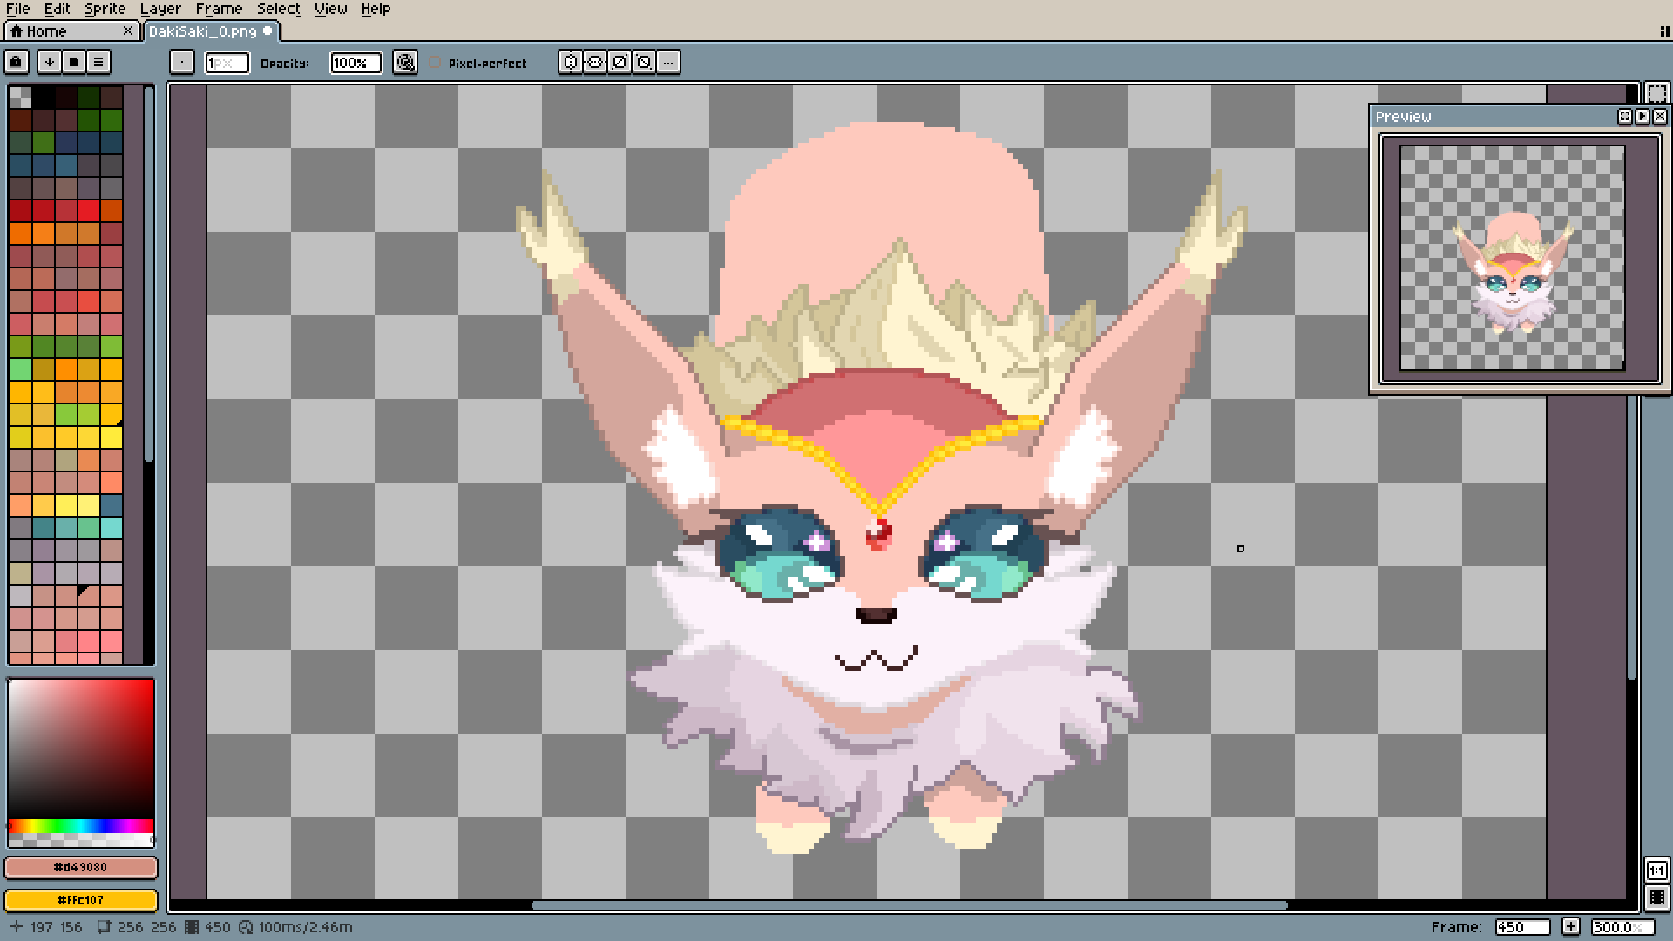
Task: Toggle the palette edit lock icon
Action: pyautogui.click(x=16, y=62)
